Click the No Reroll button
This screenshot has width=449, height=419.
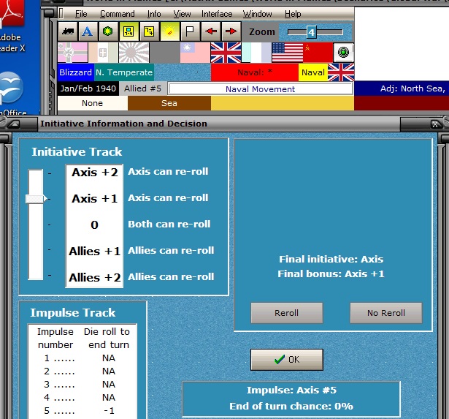(x=386, y=313)
